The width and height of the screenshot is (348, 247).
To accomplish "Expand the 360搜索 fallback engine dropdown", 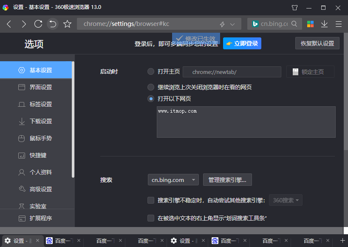I will [286, 200].
